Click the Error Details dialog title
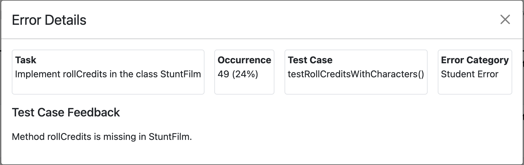The image size is (524, 165). [49, 20]
